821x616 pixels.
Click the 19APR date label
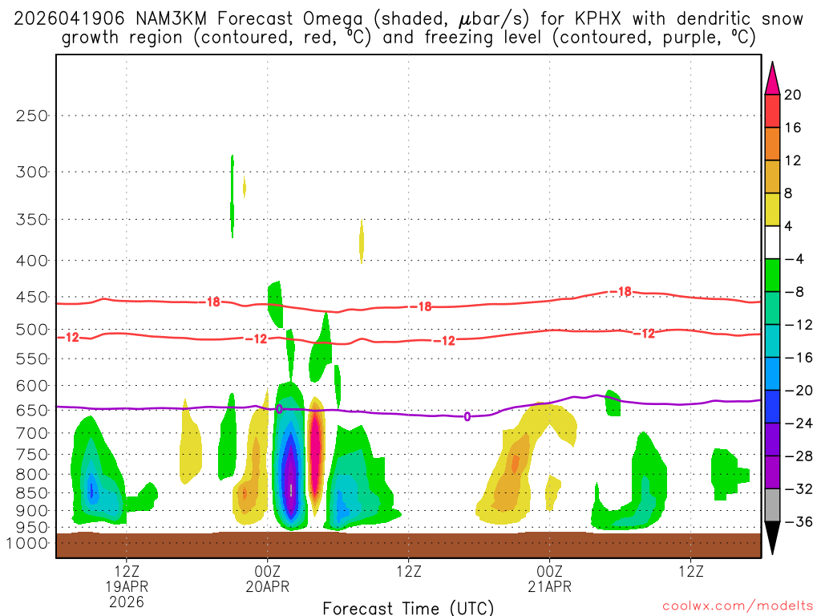(x=127, y=586)
